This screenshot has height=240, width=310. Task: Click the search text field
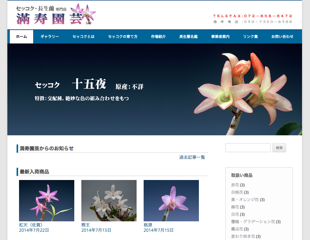coord(248,148)
